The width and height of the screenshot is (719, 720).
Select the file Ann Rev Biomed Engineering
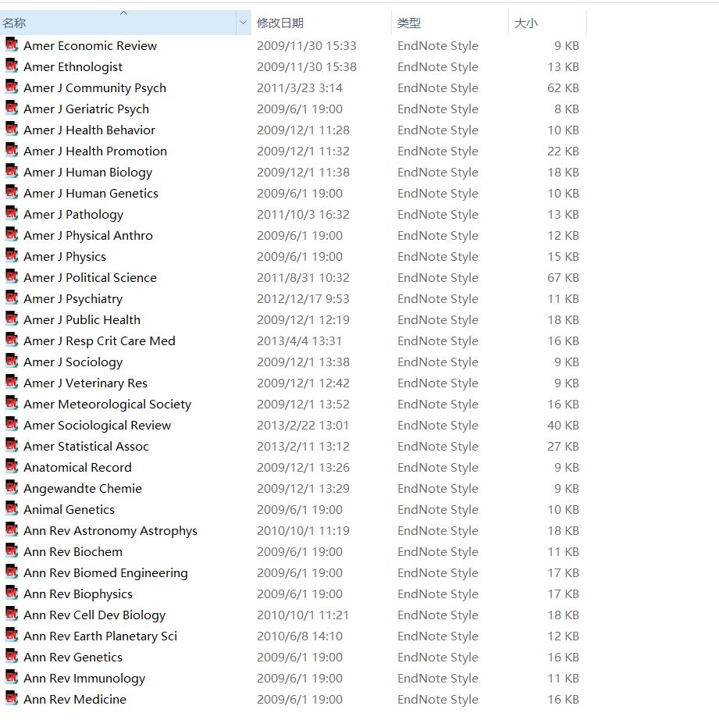click(105, 572)
